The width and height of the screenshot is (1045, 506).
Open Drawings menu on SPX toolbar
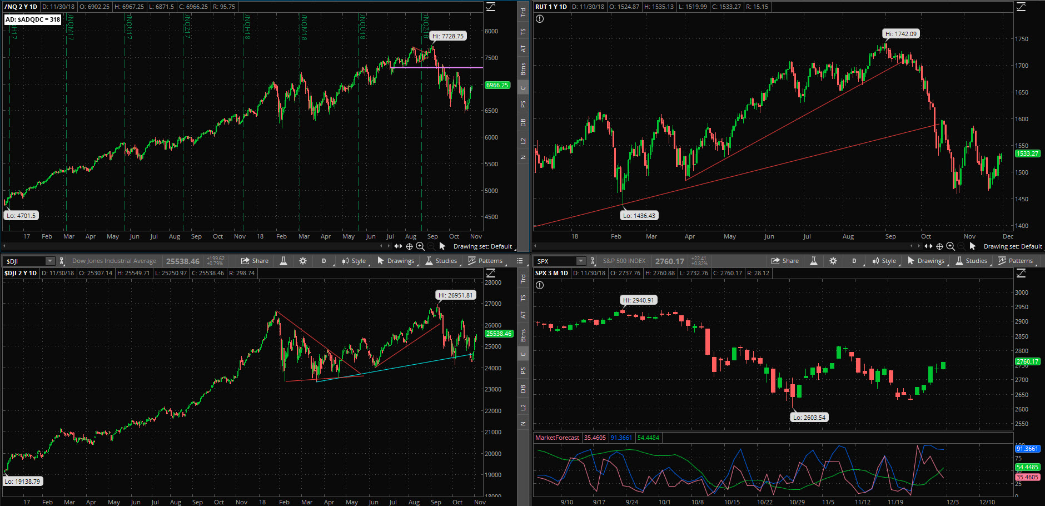tap(926, 261)
